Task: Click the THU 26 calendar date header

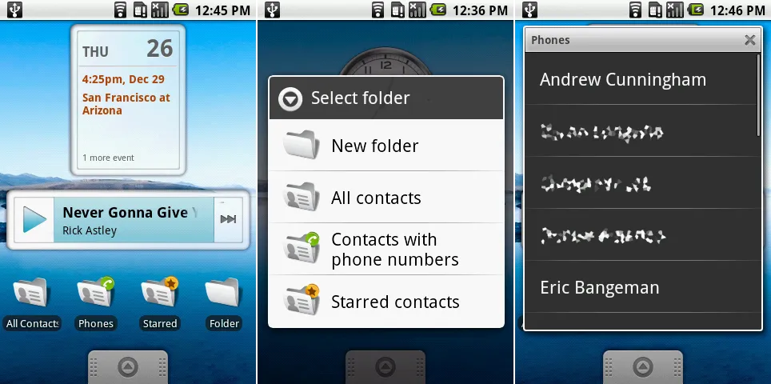Action: pyautogui.click(x=128, y=50)
